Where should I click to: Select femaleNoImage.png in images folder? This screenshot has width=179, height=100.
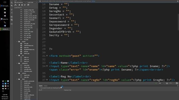29,49
